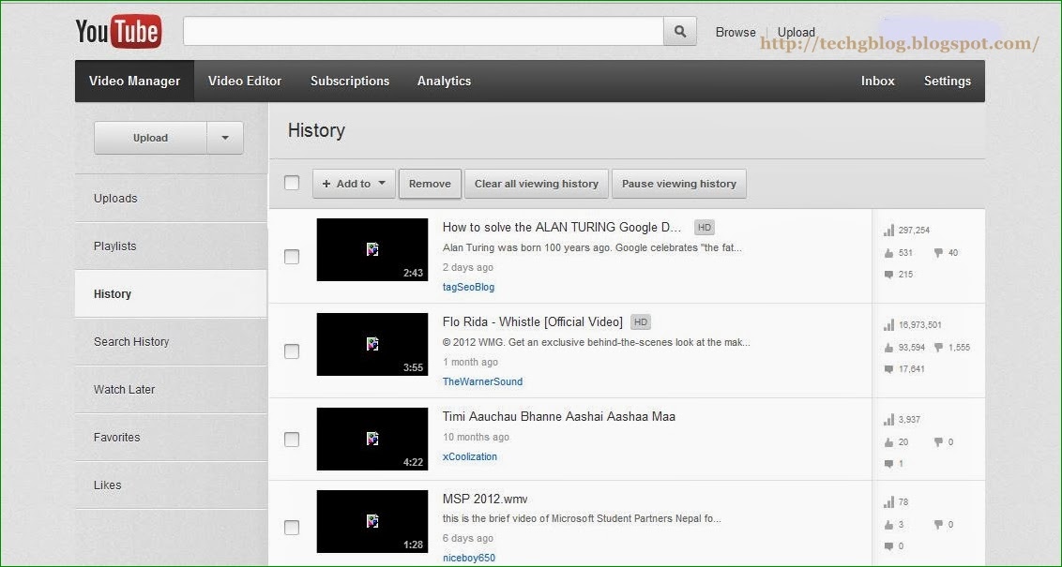Click the 3:55 video thumbnail
Viewport: 1062px width, 567px height.
(372, 344)
